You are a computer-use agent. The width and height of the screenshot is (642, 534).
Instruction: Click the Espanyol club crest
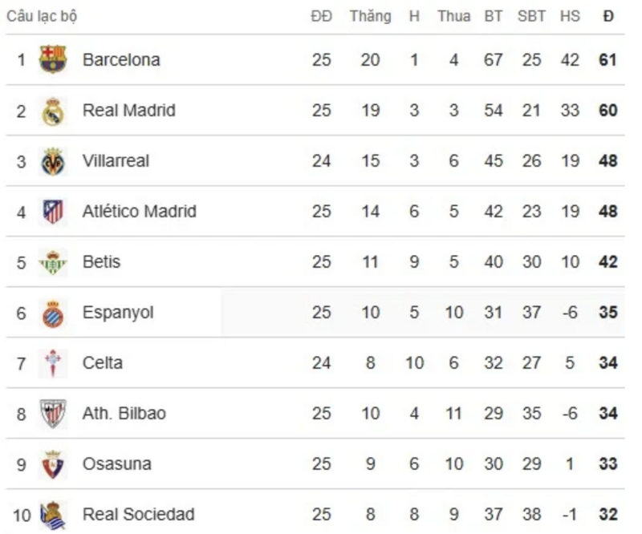[53, 313]
